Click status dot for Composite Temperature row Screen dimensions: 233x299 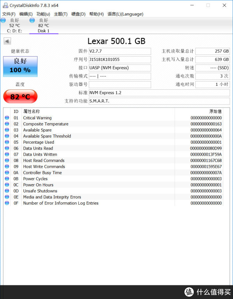7,124
